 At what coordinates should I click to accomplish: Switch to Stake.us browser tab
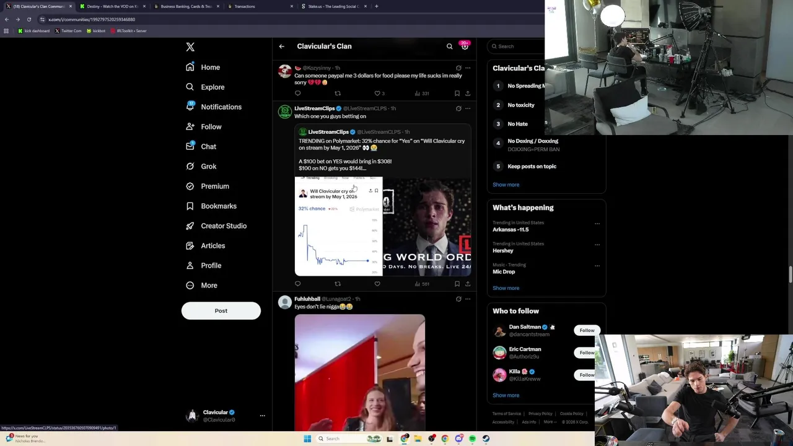pyautogui.click(x=333, y=6)
